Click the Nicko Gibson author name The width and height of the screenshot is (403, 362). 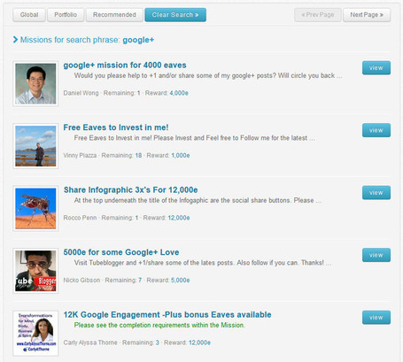(81, 280)
